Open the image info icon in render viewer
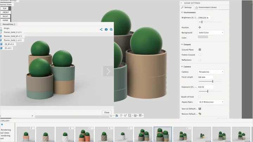The width and height of the screenshot is (253, 142). (x=106, y=29)
